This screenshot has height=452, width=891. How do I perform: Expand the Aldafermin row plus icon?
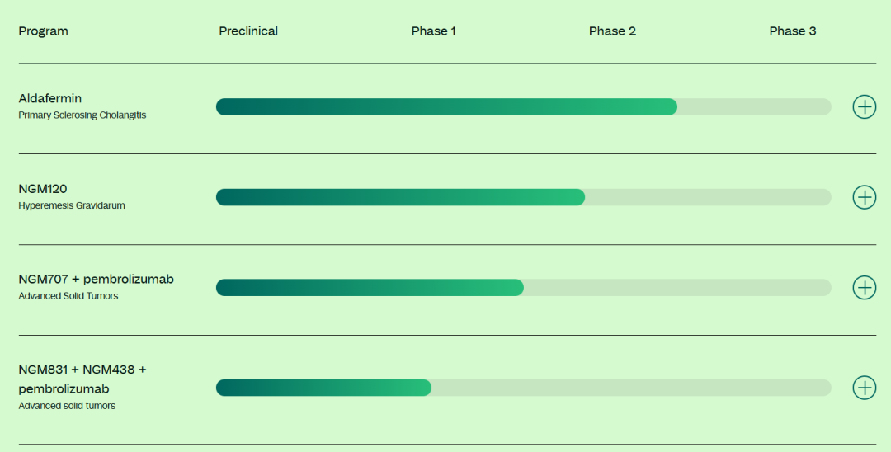pyautogui.click(x=864, y=107)
